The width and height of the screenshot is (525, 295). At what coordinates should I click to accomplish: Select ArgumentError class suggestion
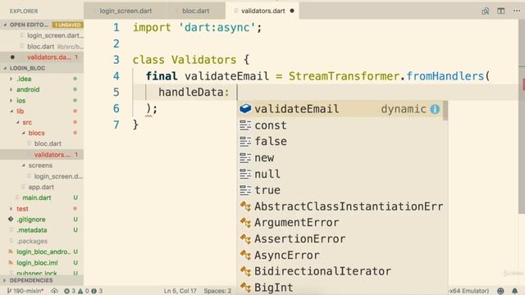tap(340, 223)
